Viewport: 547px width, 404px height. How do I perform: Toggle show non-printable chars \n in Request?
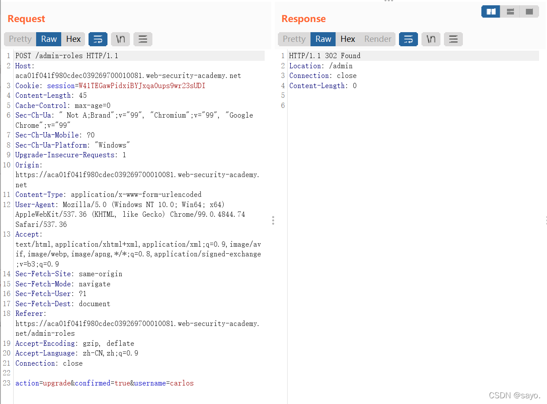point(120,39)
